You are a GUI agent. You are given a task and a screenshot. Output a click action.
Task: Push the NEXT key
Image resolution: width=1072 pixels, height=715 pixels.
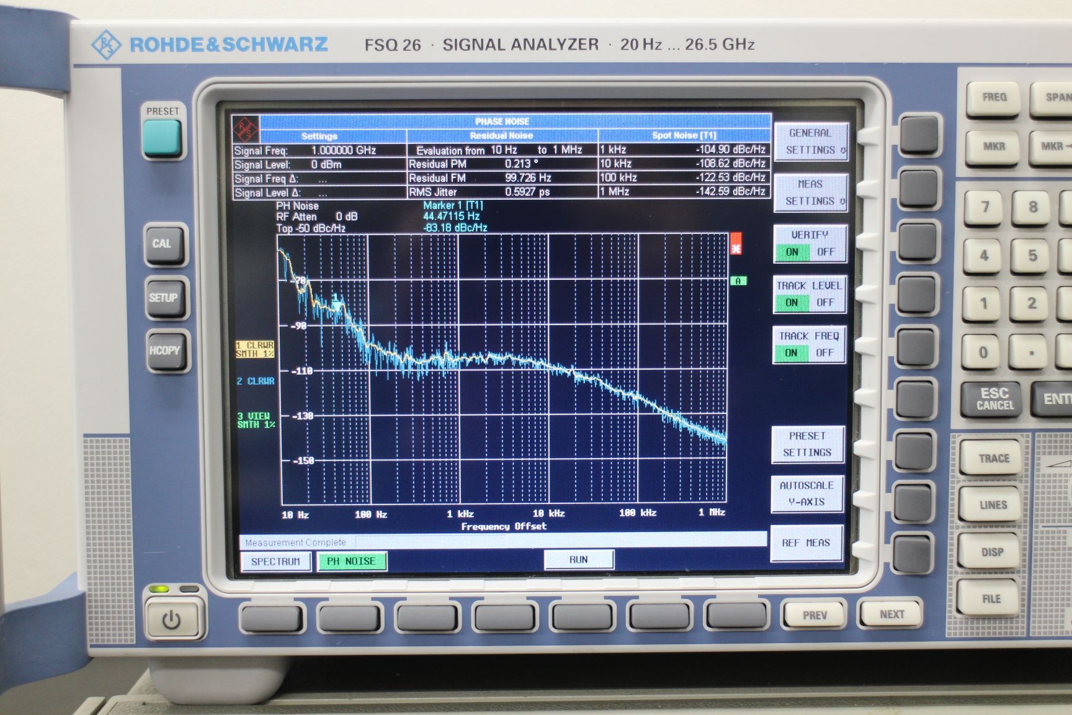[x=891, y=614]
